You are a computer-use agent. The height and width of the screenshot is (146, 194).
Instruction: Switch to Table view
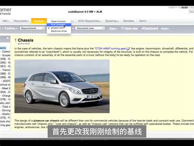pyautogui.click(x=131, y=28)
